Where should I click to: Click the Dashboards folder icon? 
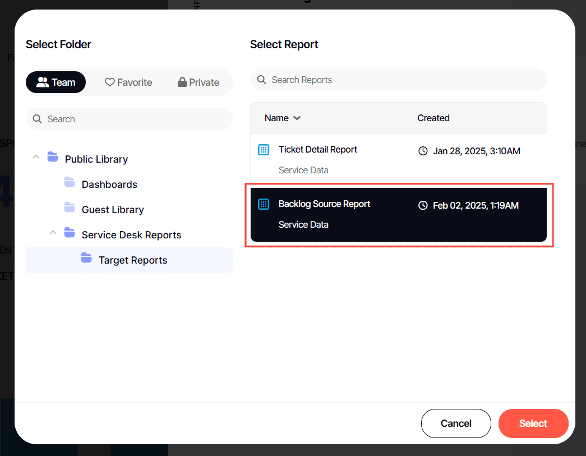[x=70, y=182]
